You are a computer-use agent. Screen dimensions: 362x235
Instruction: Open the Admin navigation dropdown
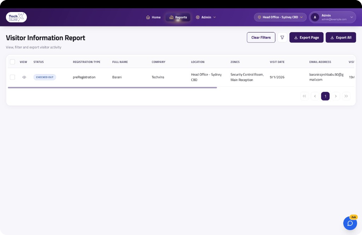point(206,17)
